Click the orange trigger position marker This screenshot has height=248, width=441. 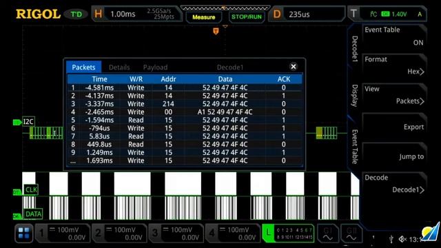click(216, 31)
